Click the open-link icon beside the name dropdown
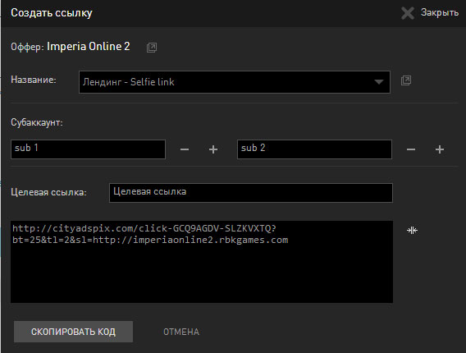 point(406,80)
